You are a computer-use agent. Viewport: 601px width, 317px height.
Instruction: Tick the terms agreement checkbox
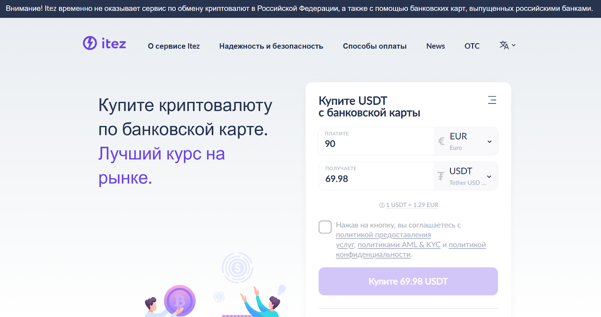[325, 227]
